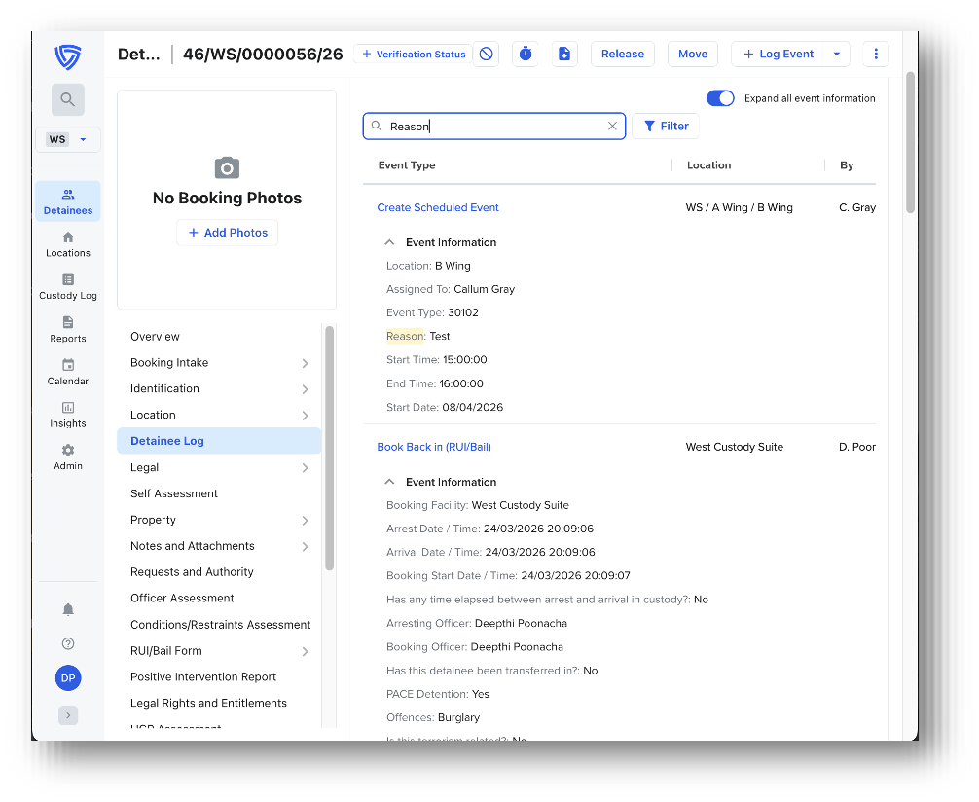Click in the Reason search field
Image resolution: width=979 pixels, height=802 pixels.
tap(493, 127)
